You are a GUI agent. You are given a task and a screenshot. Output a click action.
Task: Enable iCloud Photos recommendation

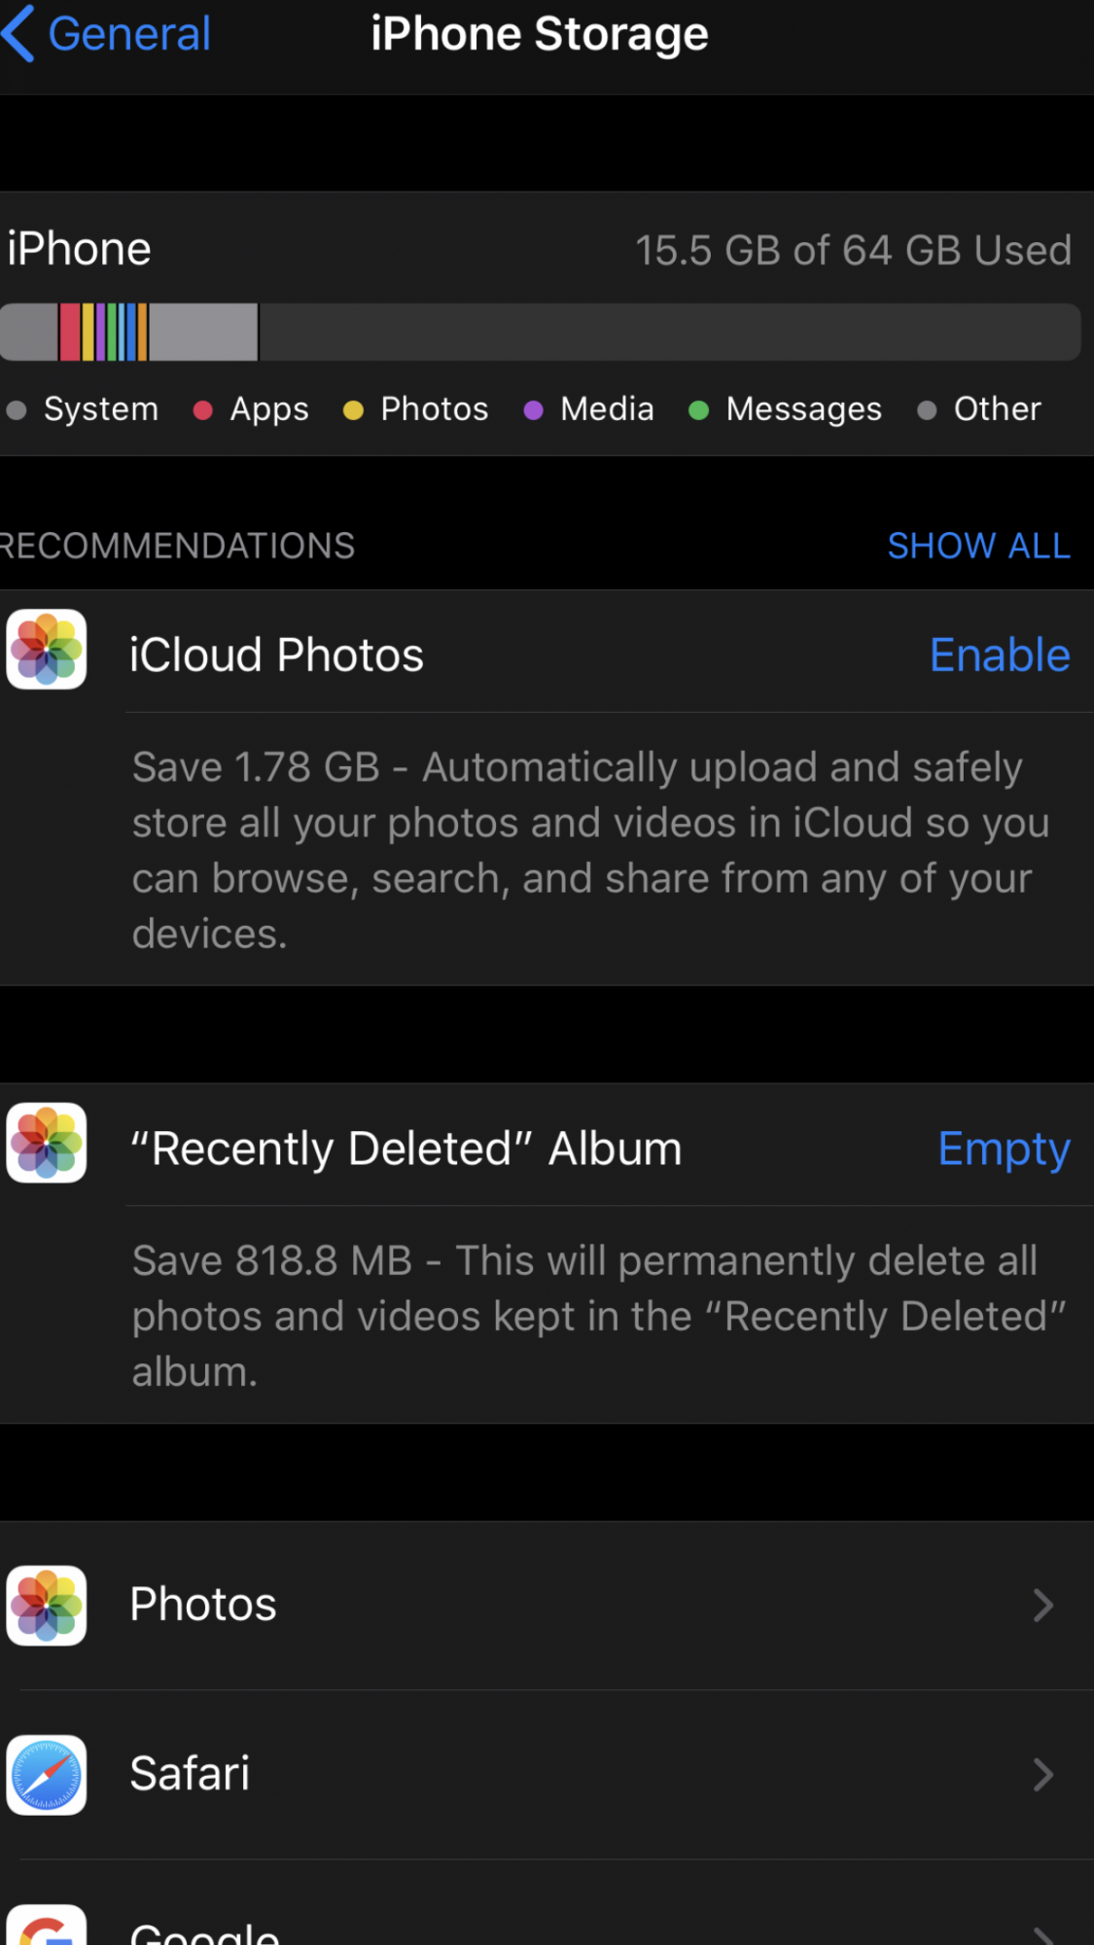click(x=999, y=655)
